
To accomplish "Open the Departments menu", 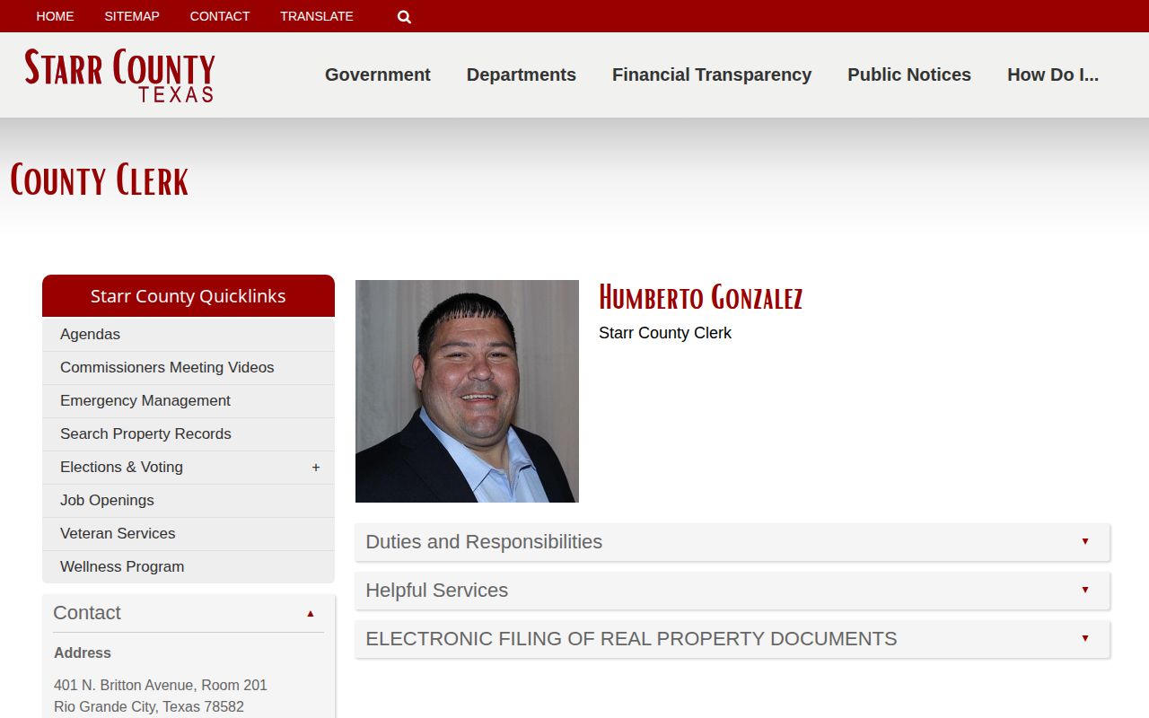I will pyautogui.click(x=522, y=74).
